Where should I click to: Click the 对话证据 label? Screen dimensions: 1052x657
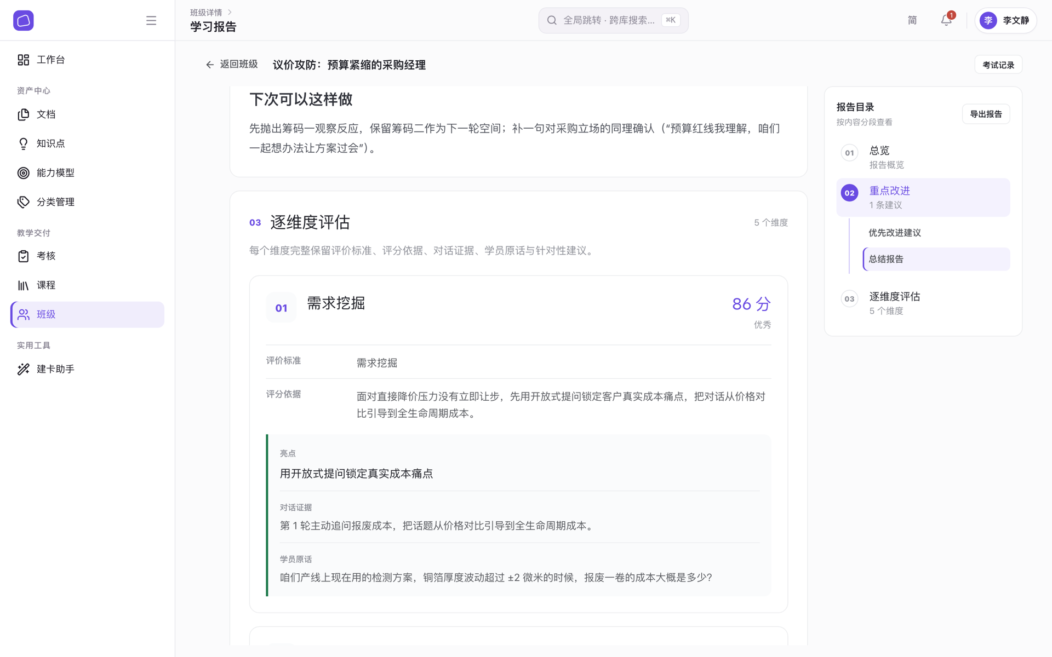[x=296, y=508]
